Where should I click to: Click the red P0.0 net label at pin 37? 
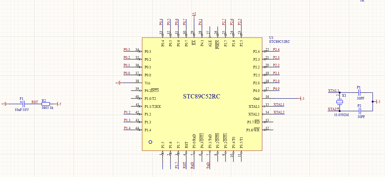pos(127,73)
